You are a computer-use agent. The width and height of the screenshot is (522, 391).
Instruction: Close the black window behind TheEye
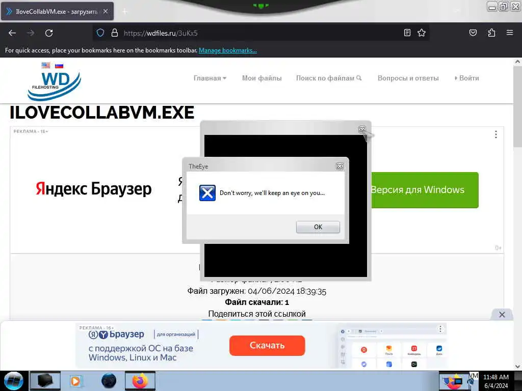click(362, 129)
